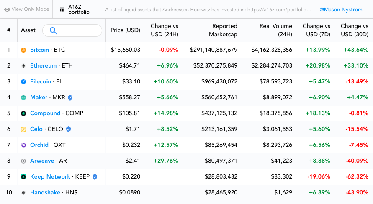Image resolution: width=373 pixels, height=204 pixels.
Task: Click the View Only Mode eye icon
Action: point(7,10)
